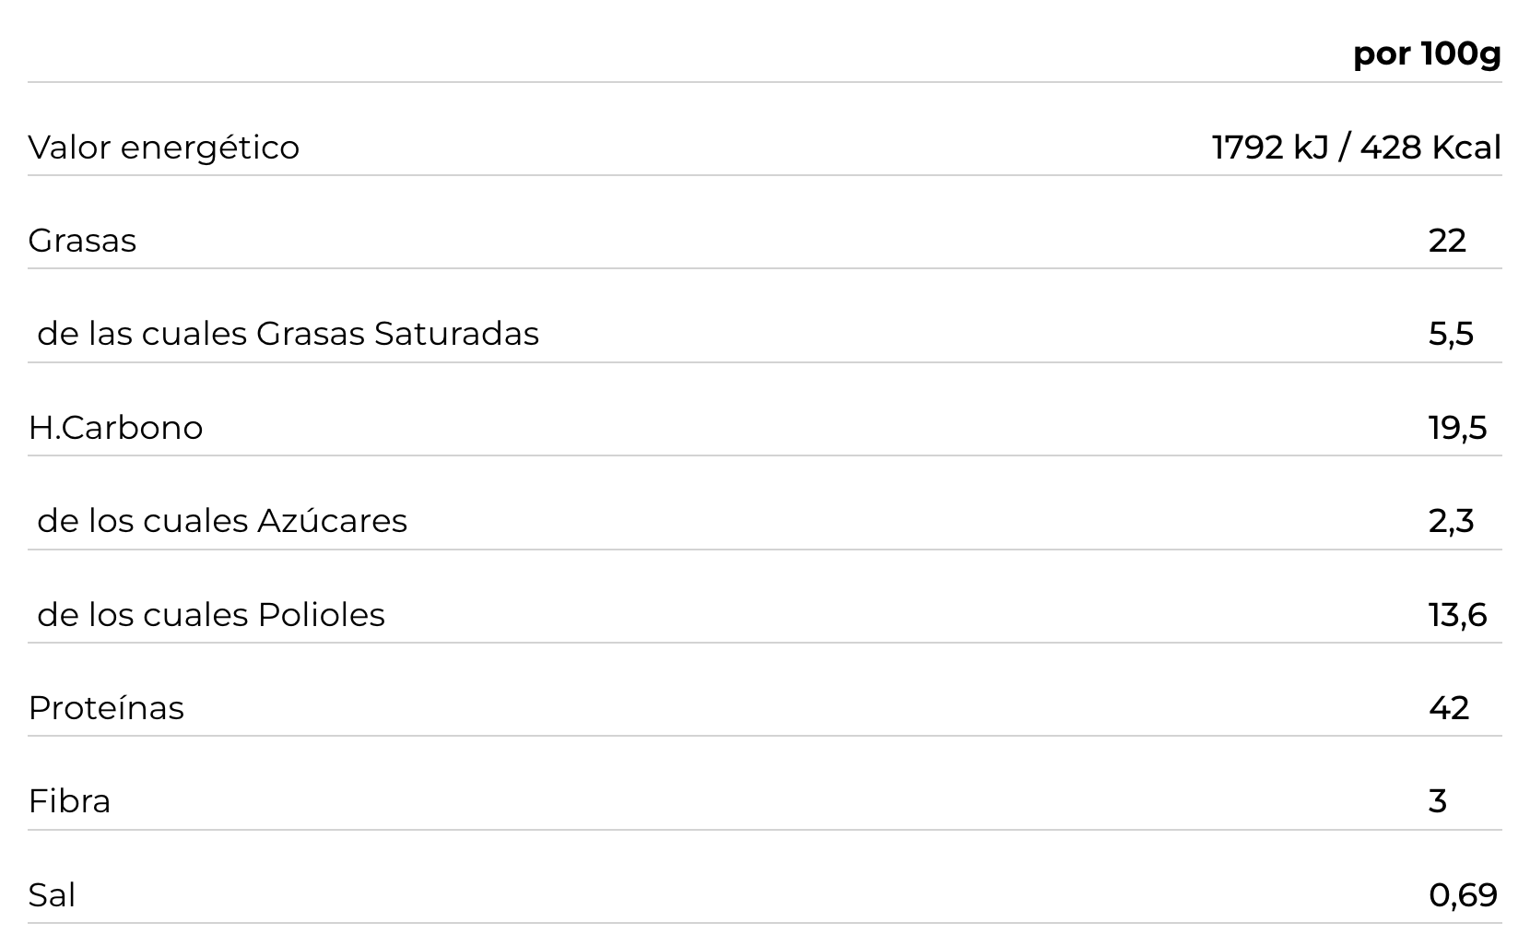
Task: Click the Polioles value "13,6"
Action: point(1457,615)
